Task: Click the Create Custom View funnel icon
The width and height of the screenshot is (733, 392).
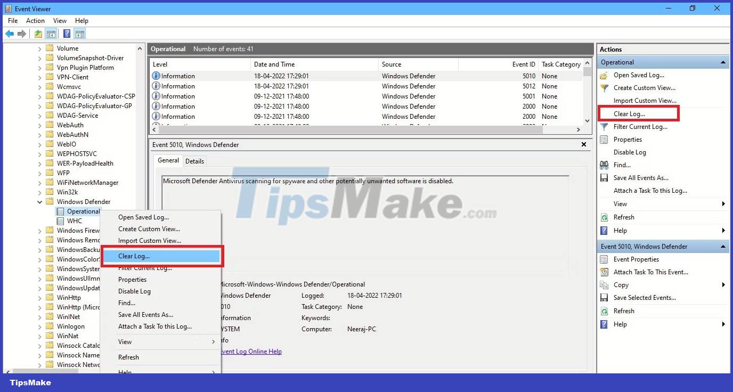Action: click(x=605, y=88)
